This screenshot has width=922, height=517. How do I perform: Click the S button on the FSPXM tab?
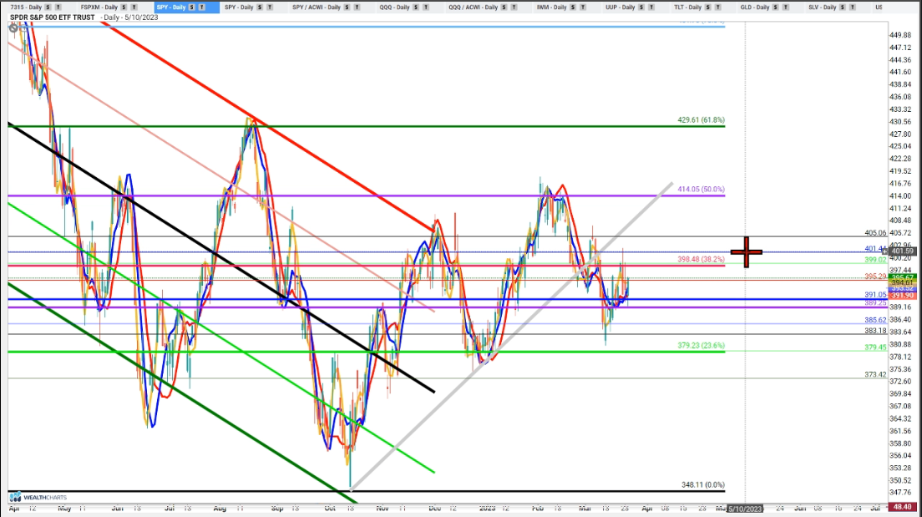[124, 7]
